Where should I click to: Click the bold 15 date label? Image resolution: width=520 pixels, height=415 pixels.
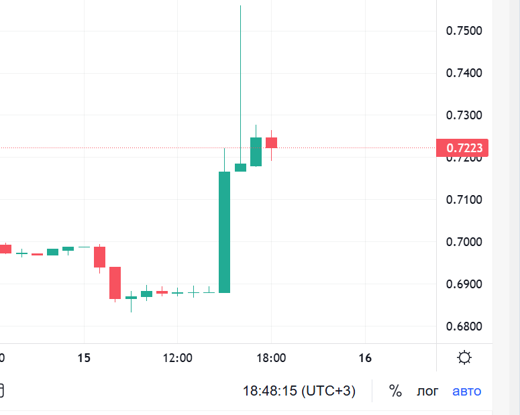click(x=84, y=358)
